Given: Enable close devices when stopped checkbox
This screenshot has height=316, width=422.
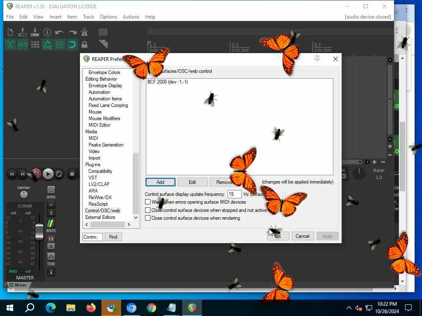Looking at the screenshot, I should tap(148, 210).
